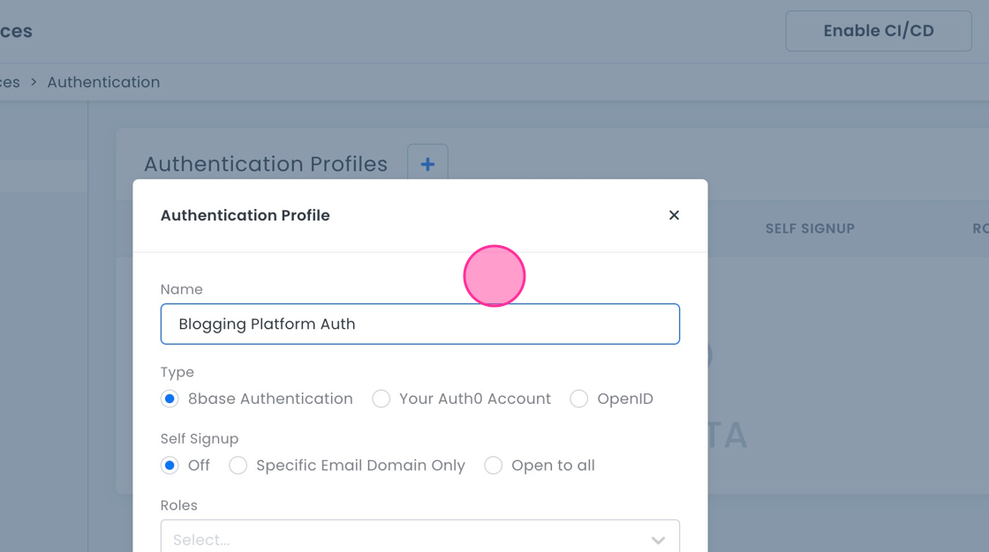Click the highlighted pink circle marker
Viewport: 989px width, 552px height.
click(494, 276)
